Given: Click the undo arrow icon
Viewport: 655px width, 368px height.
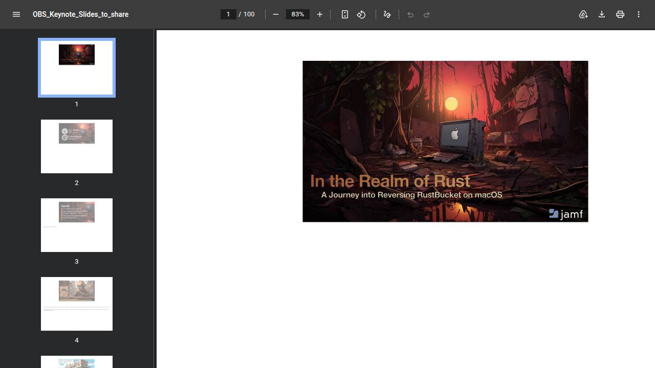Looking at the screenshot, I should click(x=410, y=14).
